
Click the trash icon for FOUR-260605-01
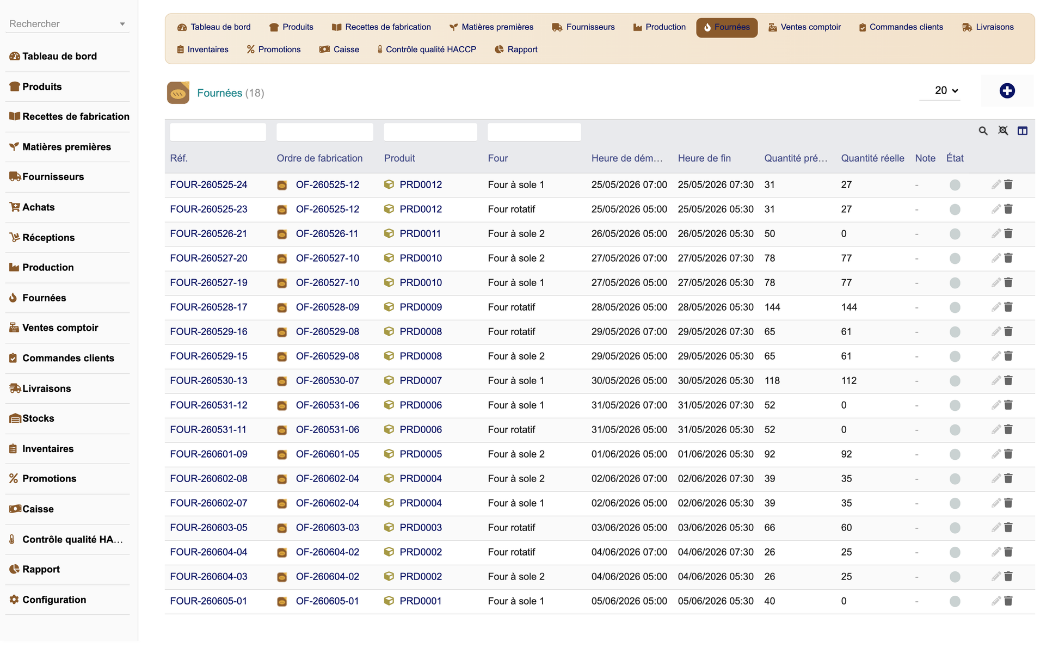click(1008, 601)
